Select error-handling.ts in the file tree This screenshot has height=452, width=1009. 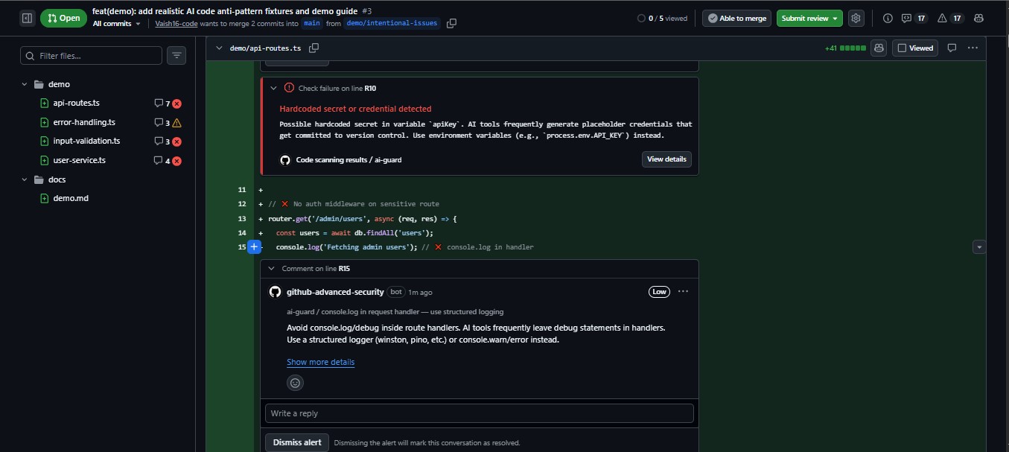click(83, 122)
